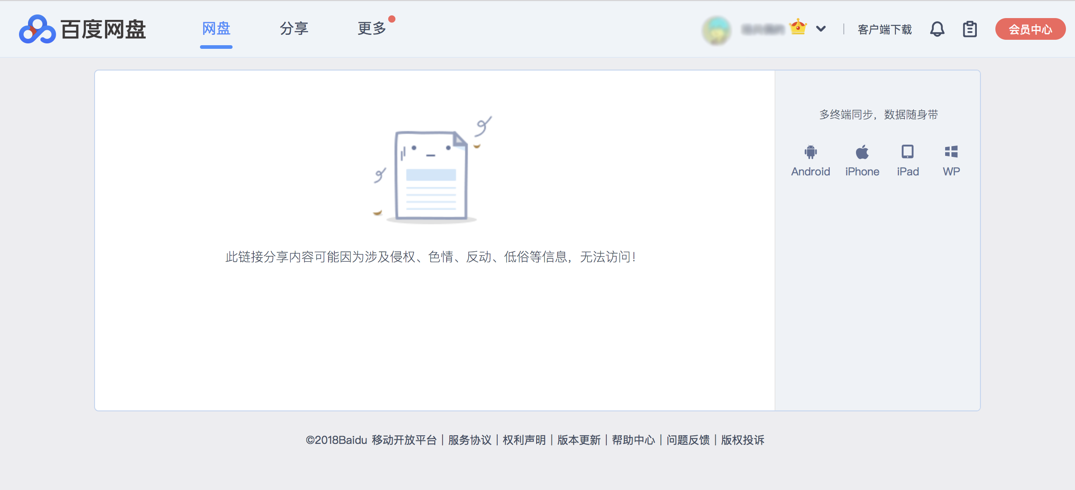This screenshot has height=490, width=1075.
Task: Click the iPad tablet icon
Action: pyautogui.click(x=908, y=152)
